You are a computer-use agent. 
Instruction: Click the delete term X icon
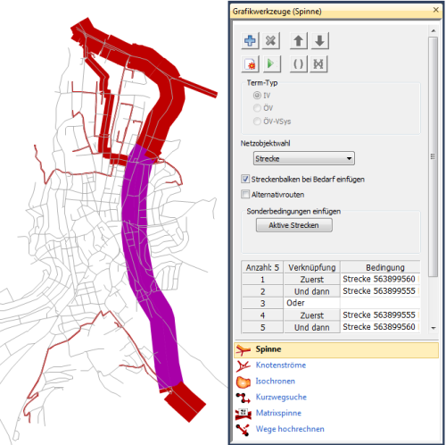270,40
